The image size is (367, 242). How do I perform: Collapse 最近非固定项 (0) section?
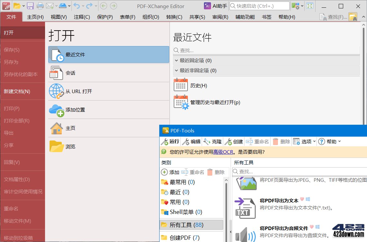177,70
